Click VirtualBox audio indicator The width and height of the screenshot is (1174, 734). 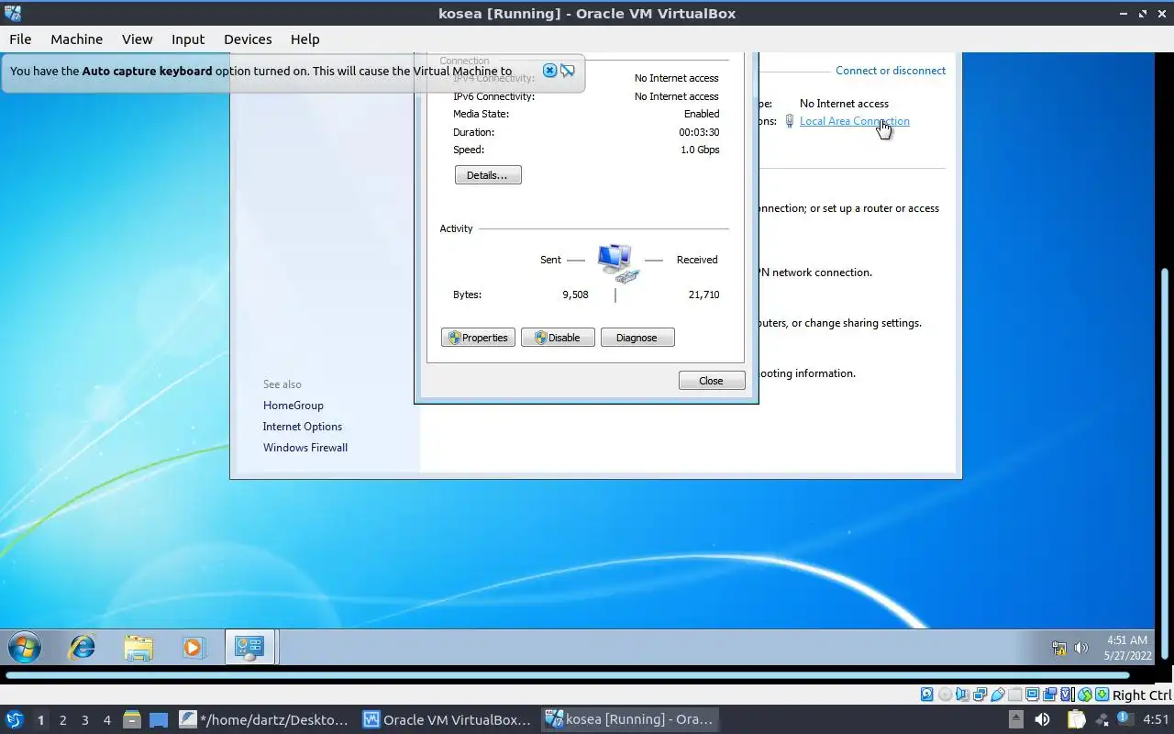point(963,695)
